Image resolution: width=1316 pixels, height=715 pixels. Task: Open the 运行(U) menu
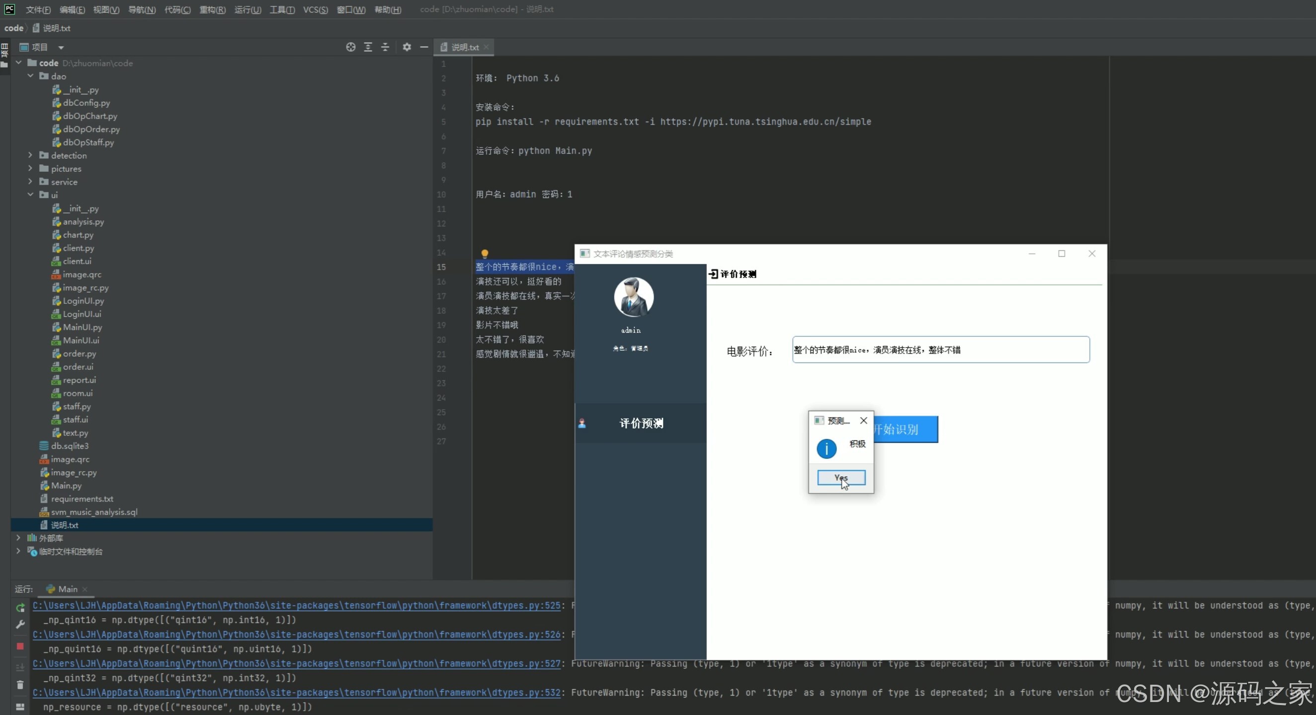click(248, 10)
